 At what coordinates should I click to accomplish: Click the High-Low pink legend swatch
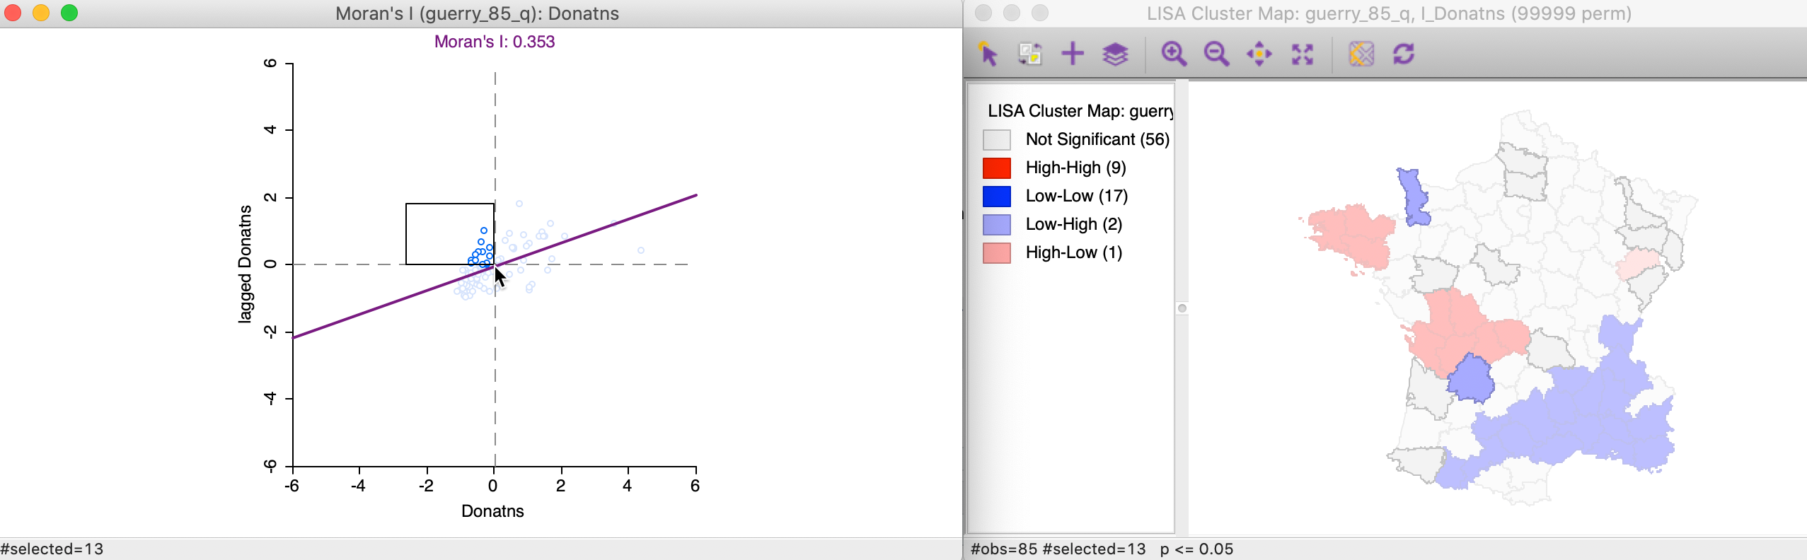pos(996,252)
